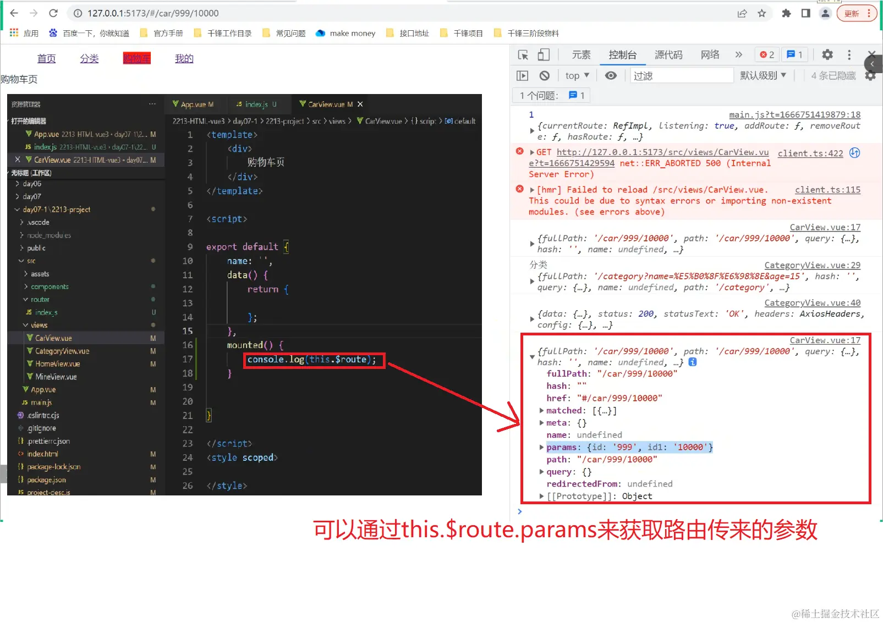Viewport: 883px width, 623px height.
Task: Clear the console output
Action: [x=544, y=75]
